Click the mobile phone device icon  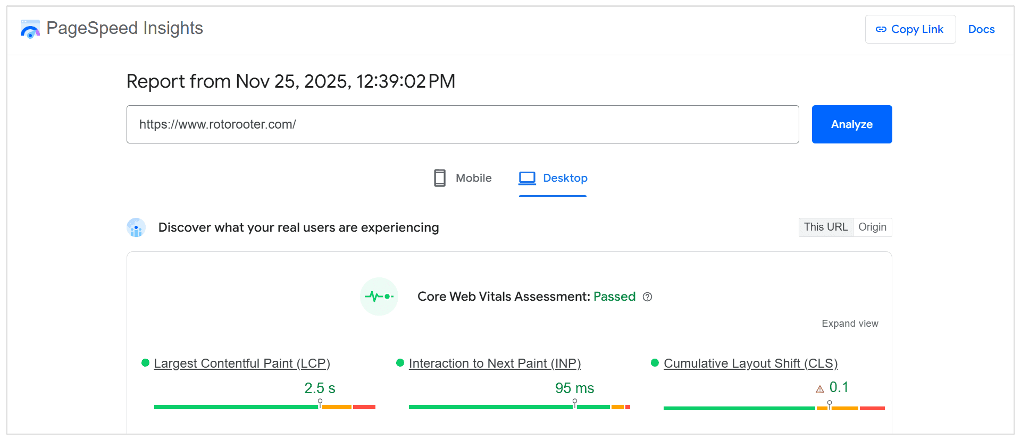click(x=440, y=178)
